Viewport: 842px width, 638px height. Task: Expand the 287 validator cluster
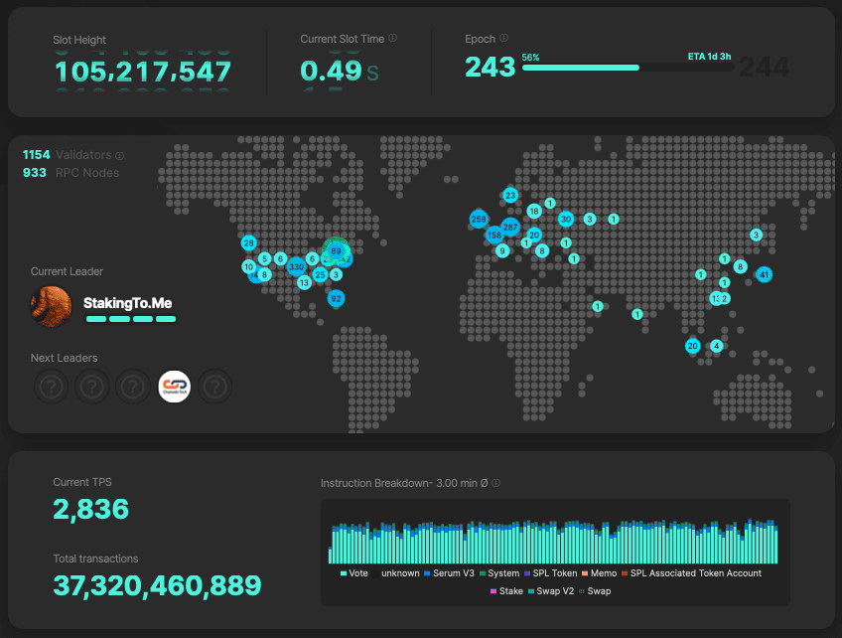pos(510,228)
